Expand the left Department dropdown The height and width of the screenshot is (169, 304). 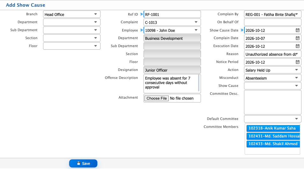tap(71, 22)
